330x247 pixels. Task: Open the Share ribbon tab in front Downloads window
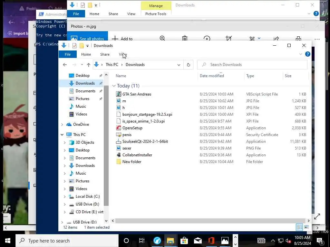[105, 54]
